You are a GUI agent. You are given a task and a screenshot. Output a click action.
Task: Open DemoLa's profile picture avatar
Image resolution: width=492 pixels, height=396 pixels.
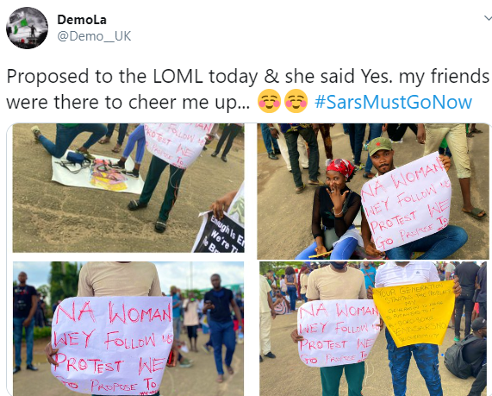(x=27, y=28)
